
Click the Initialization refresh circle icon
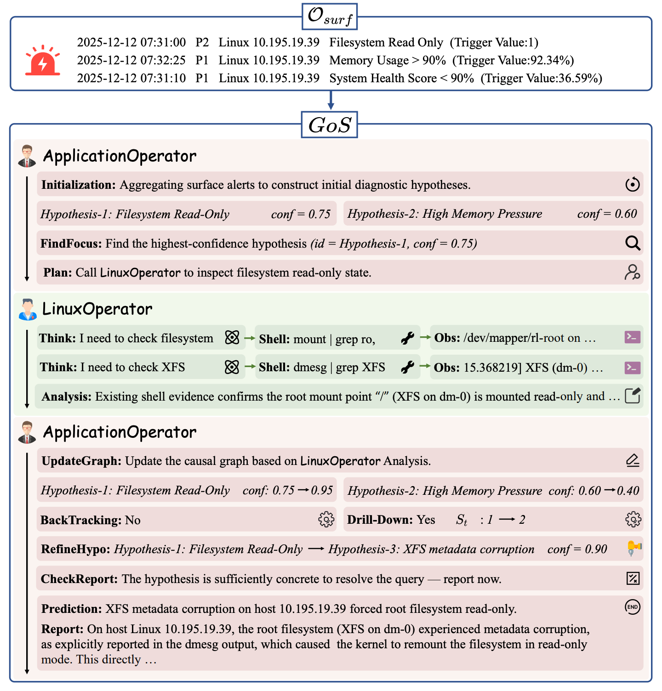(633, 185)
